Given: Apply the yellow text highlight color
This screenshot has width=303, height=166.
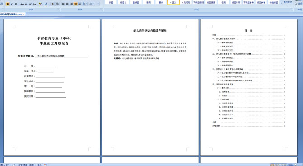Looking at the screenshot, I should coord(40,4).
